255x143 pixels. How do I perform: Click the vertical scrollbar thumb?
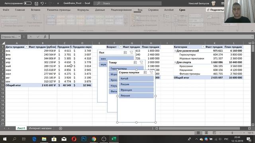coord(253,48)
